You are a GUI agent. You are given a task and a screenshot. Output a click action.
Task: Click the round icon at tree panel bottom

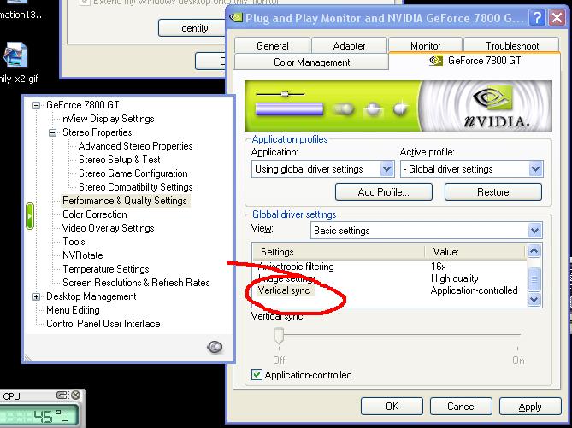pos(215,346)
